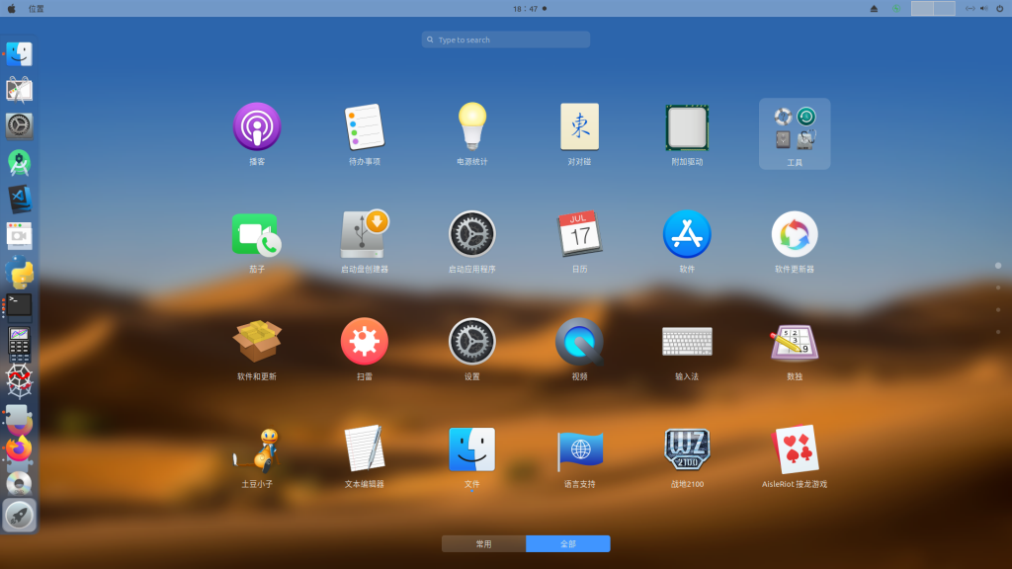Go to fourth app grid page dot
This screenshot has width=1012, height=569.
[998, 332]
